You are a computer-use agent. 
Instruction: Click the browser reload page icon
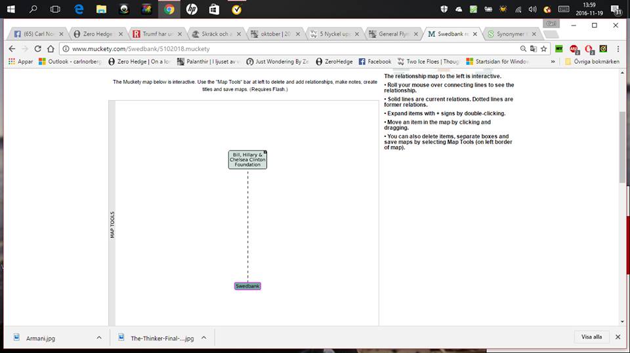click(37, 48)
